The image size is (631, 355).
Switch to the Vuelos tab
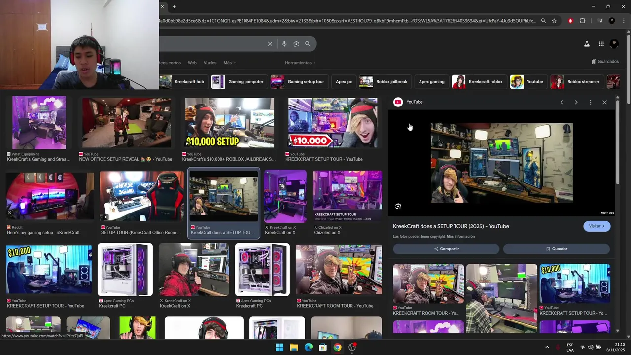pos(210,63)
